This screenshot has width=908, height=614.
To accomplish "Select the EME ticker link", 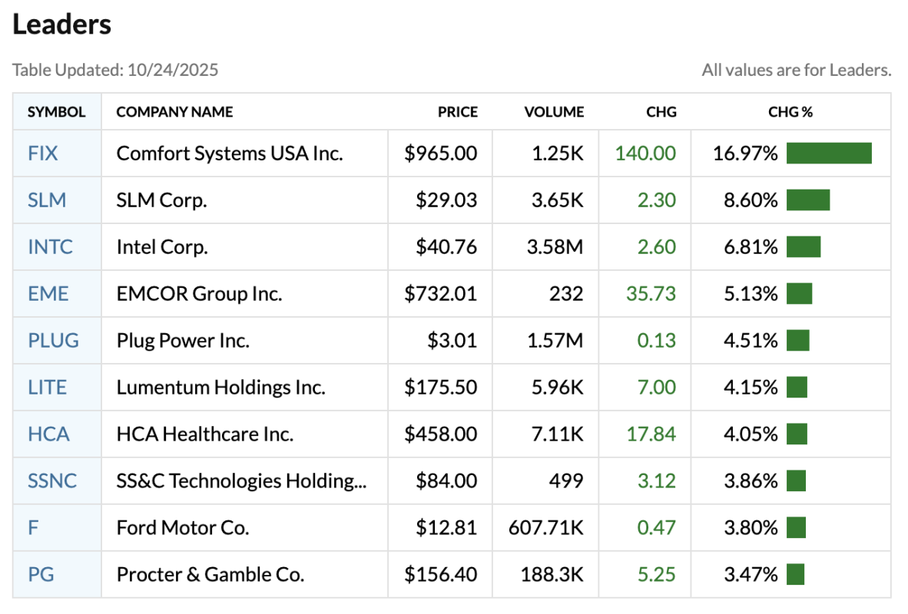I will click(48, 294).
